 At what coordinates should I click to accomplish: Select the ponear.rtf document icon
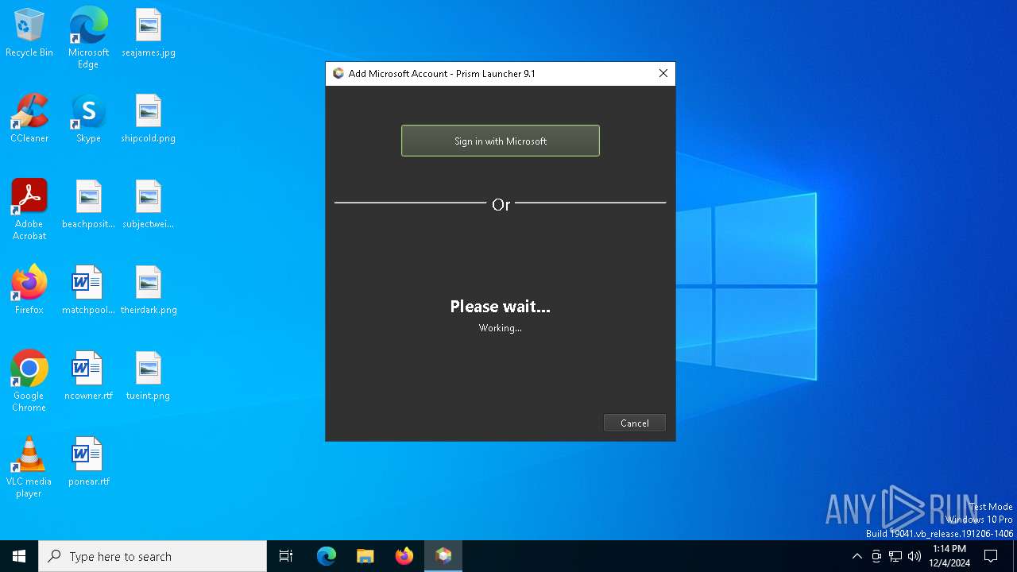click(88, 462)
